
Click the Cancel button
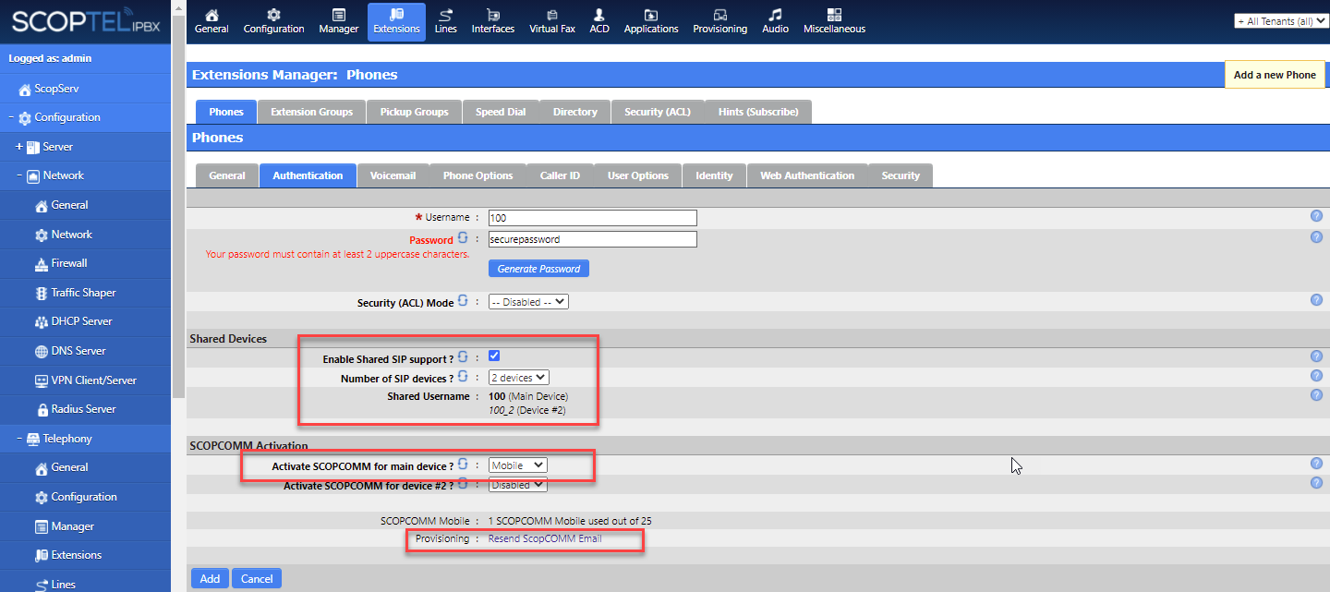coord(257,578)
